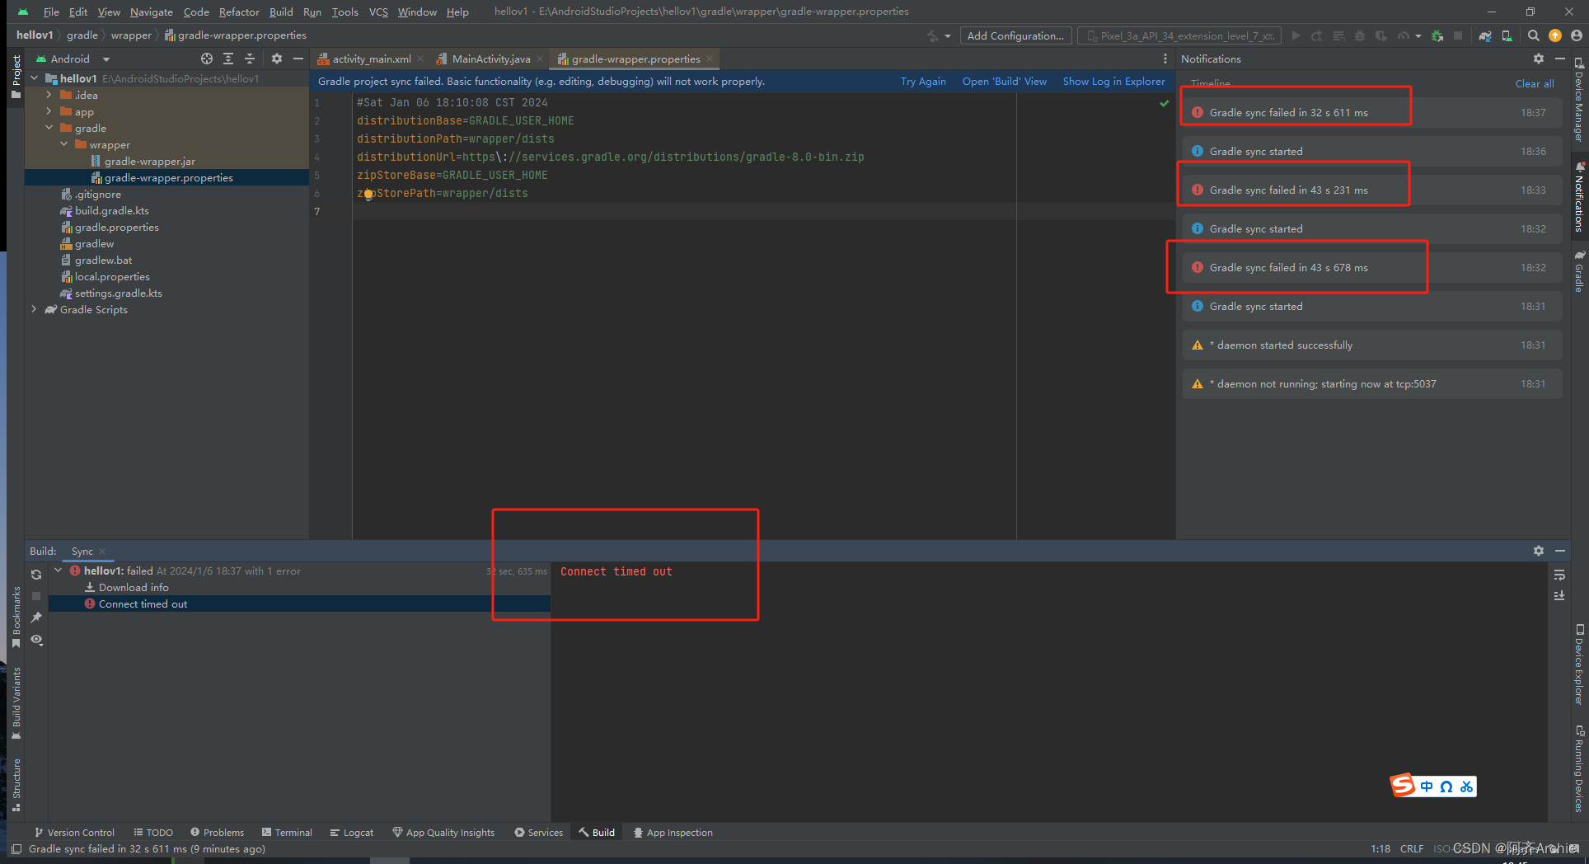Image resolution: width=1589 pixels, height=864 pixels.
Task: Toggle the Build Variants tool window
Action: click(16, 703)
